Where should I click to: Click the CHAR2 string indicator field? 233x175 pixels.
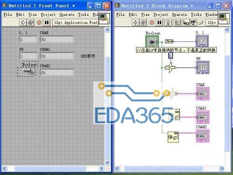point(57,73)
